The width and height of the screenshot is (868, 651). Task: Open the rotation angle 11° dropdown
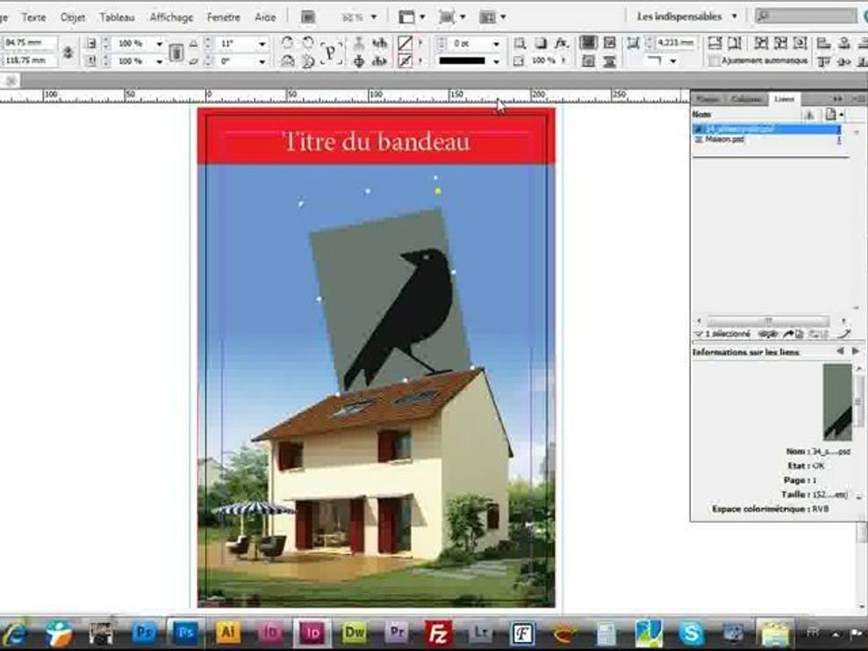(x=262, y=43)
